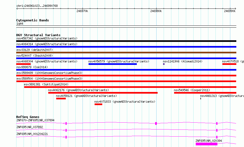Click the red bar under esv3589500
Image resolution: width=244 pixels, height=147 pixels.
tap(126, 81)
